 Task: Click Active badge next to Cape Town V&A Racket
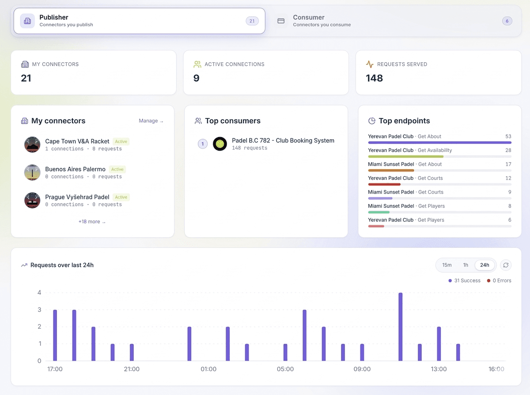click(x=121, y=141)
